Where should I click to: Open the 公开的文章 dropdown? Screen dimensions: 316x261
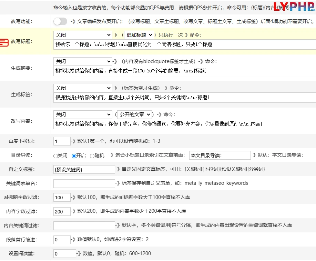coord(135,114)
